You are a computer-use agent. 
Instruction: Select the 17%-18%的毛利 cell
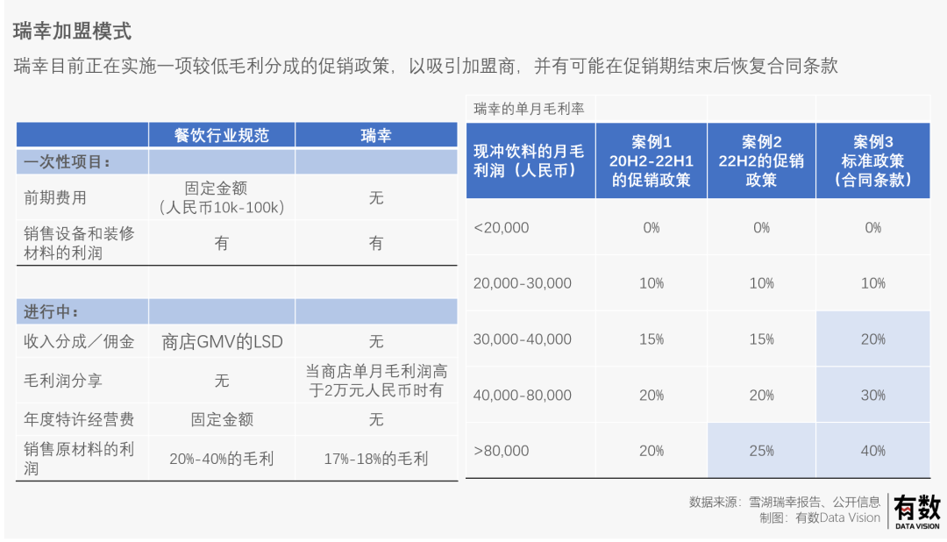pyautogui.click(x=375, y=458)
